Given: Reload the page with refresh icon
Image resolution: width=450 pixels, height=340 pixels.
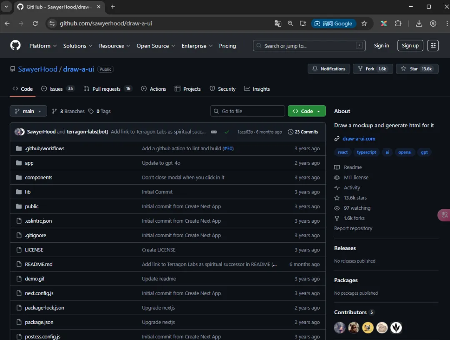Looking at the screenshot, I should click(35, 23).
